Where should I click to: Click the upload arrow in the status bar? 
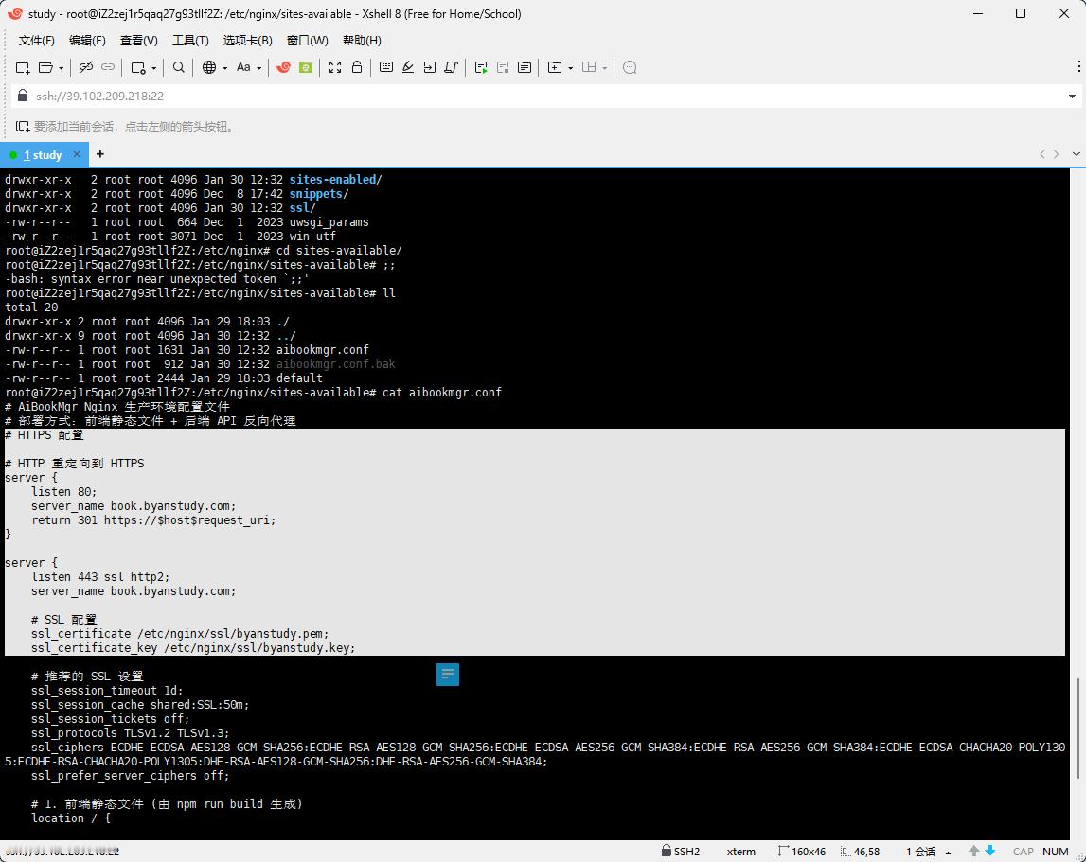pos(973,851)
